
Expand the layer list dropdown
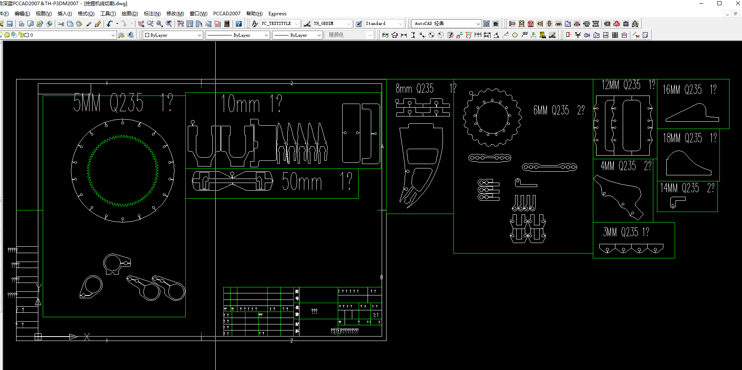(x=113, y=35)
